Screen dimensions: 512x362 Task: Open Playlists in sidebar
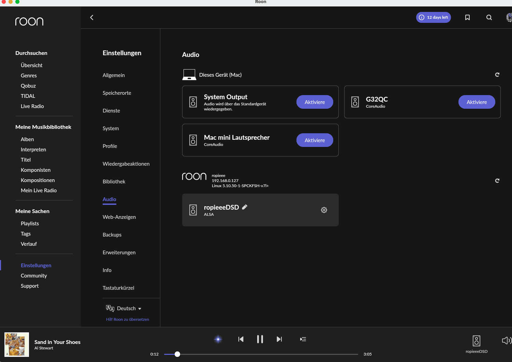(x=30, y=224)
